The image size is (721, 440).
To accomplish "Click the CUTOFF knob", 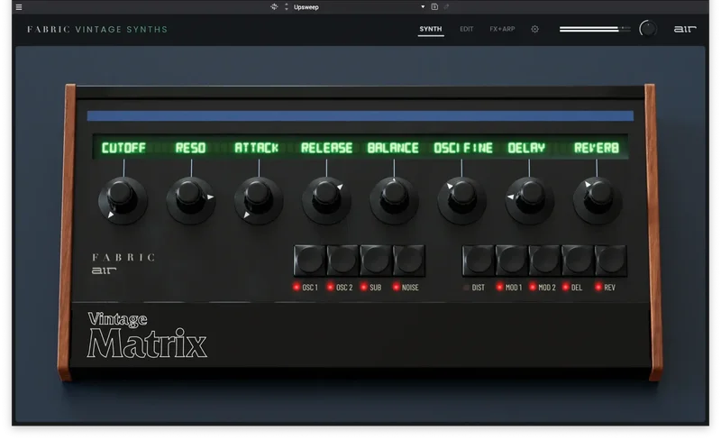I will point(123,200).
